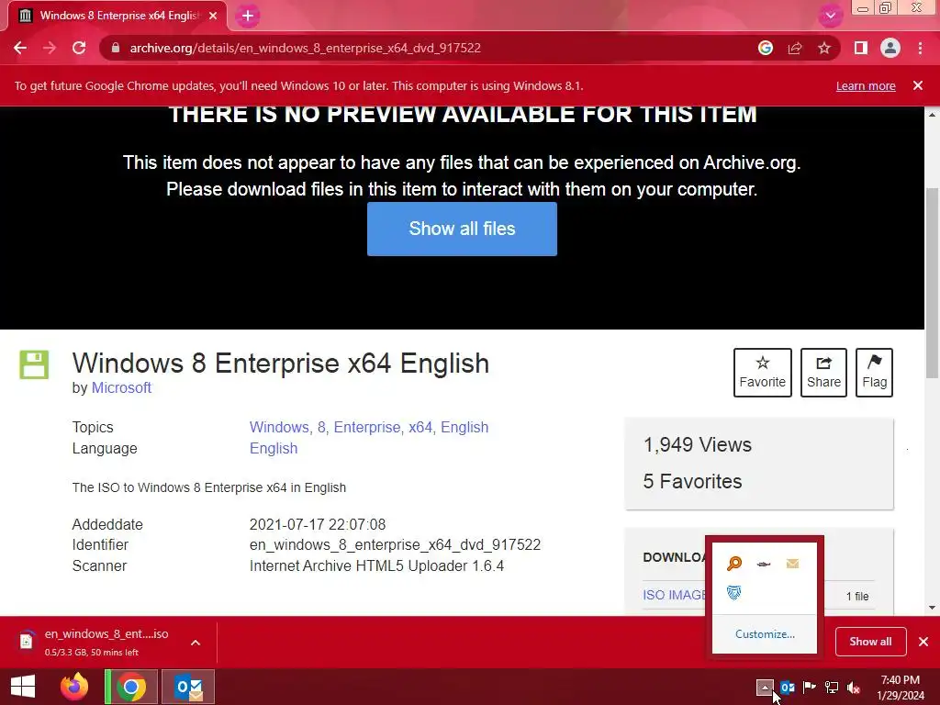Click the lock icon in the address bar
The width and height of the screenshot is (940, 705).
[x=115, y=48]
